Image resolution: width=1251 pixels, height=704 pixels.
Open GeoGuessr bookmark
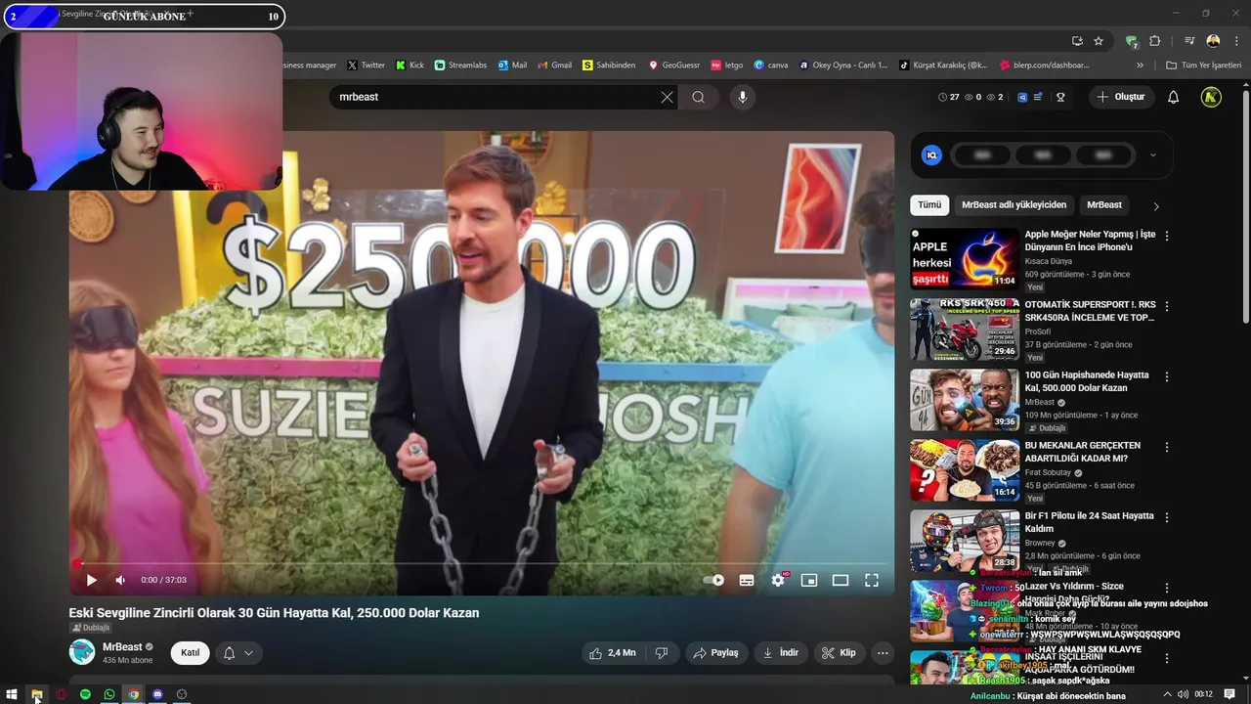pos(674,66)
